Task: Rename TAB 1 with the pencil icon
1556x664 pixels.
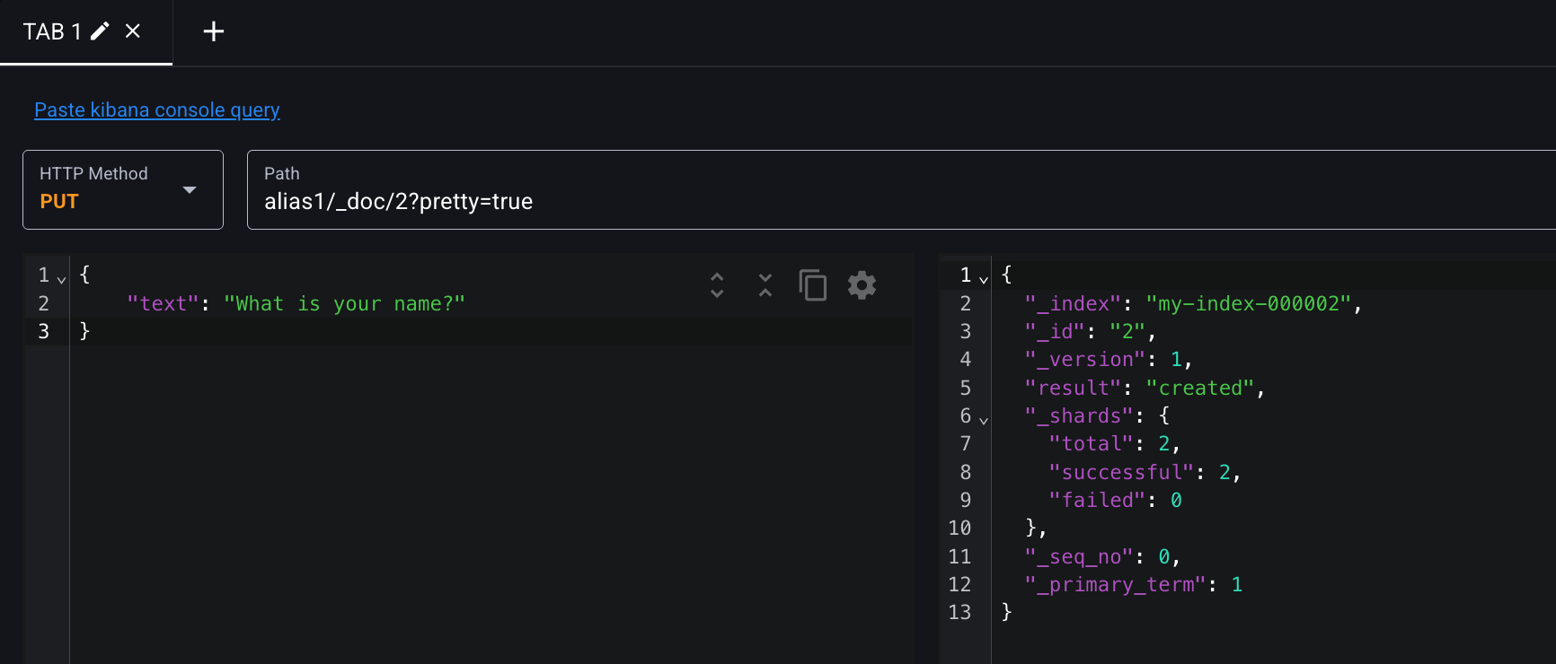Action: [100, 31]
